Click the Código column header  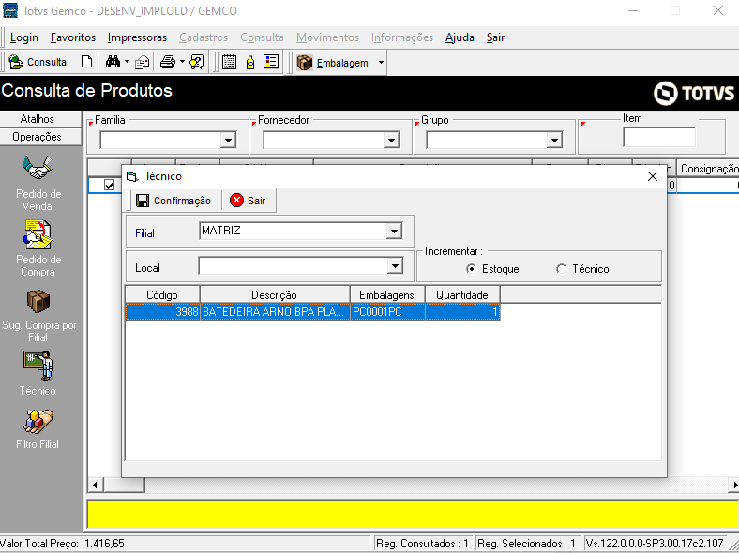click(x=162, y=295)
